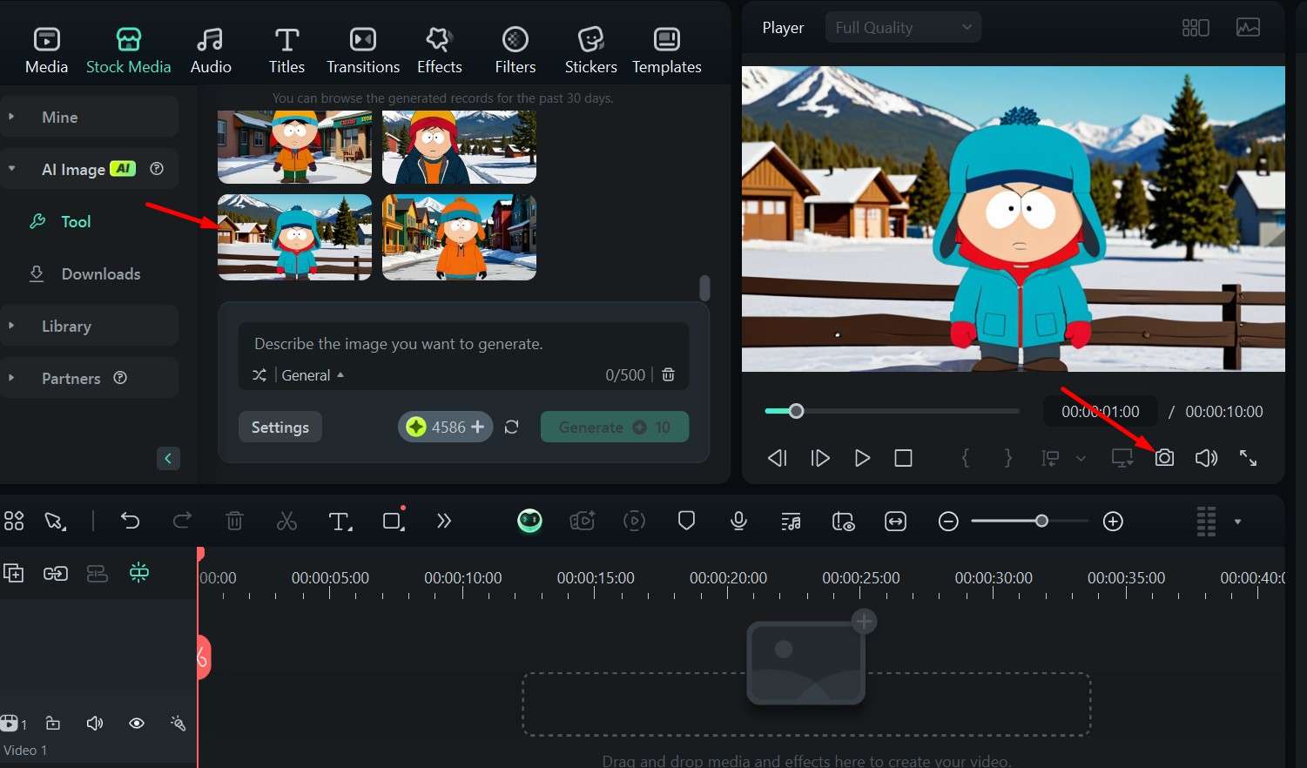
Task: Open the Stickers tab
Action: pos(591,51)
